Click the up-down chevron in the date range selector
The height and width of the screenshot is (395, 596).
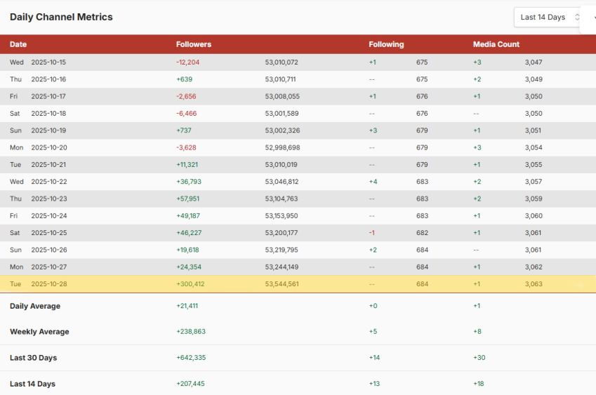tap(577, 17)
